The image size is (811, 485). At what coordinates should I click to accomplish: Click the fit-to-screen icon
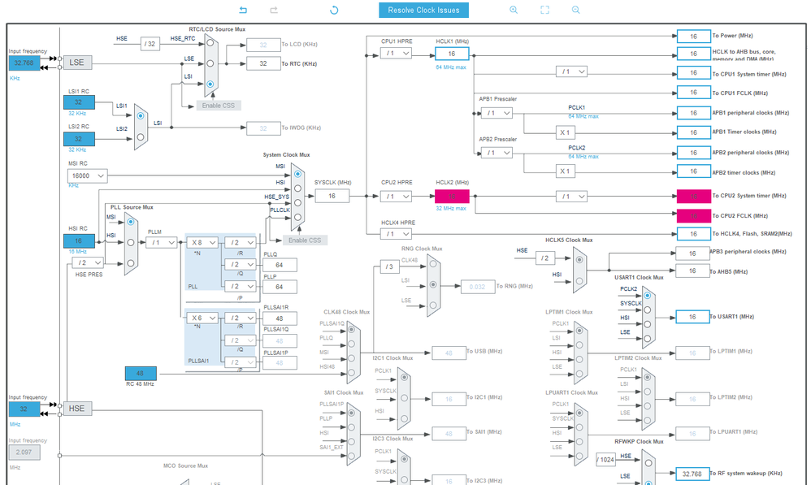(x=544, y=10)
